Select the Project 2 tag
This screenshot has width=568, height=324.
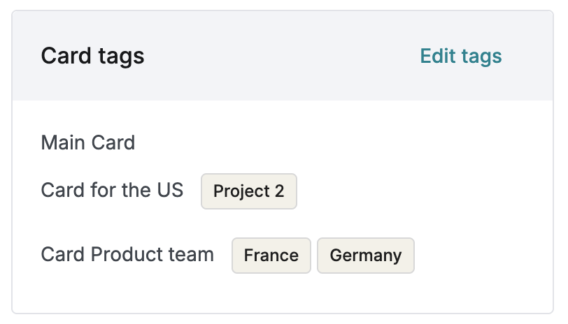[249, 191]
